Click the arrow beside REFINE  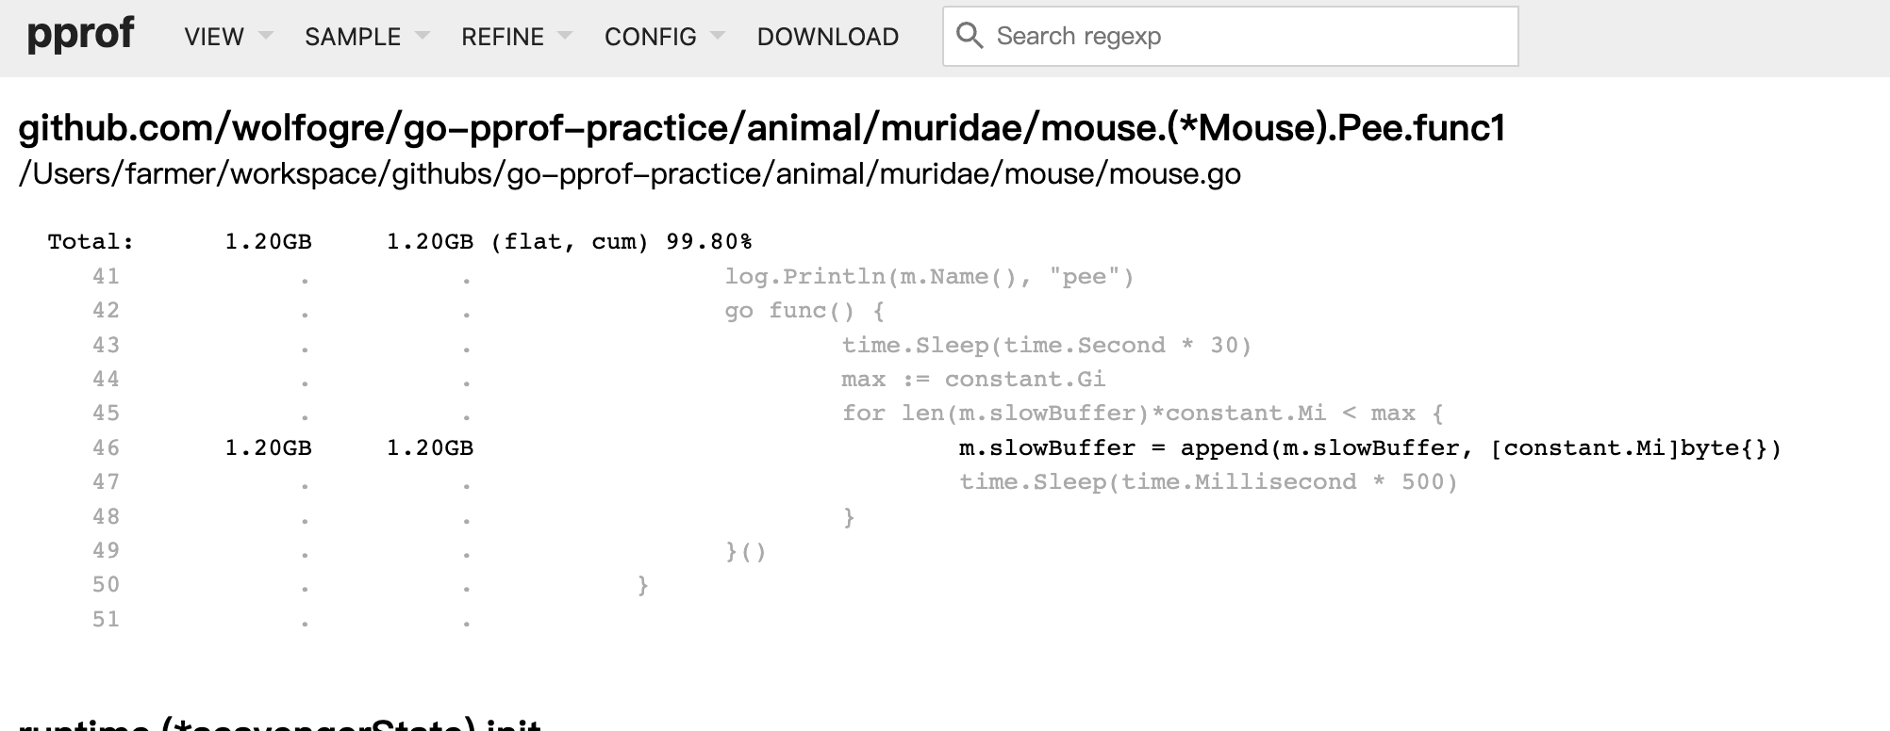coord(565,36)
